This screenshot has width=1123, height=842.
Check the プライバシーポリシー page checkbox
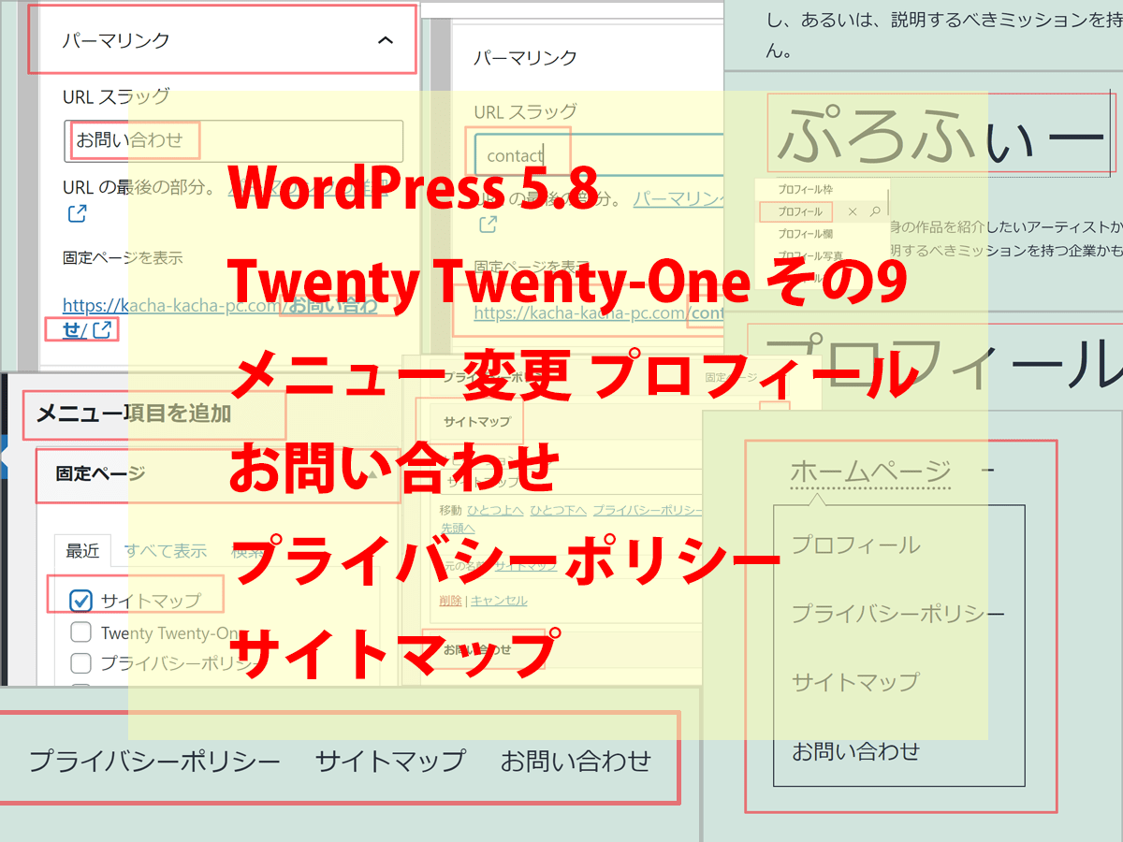pos(81,663)
